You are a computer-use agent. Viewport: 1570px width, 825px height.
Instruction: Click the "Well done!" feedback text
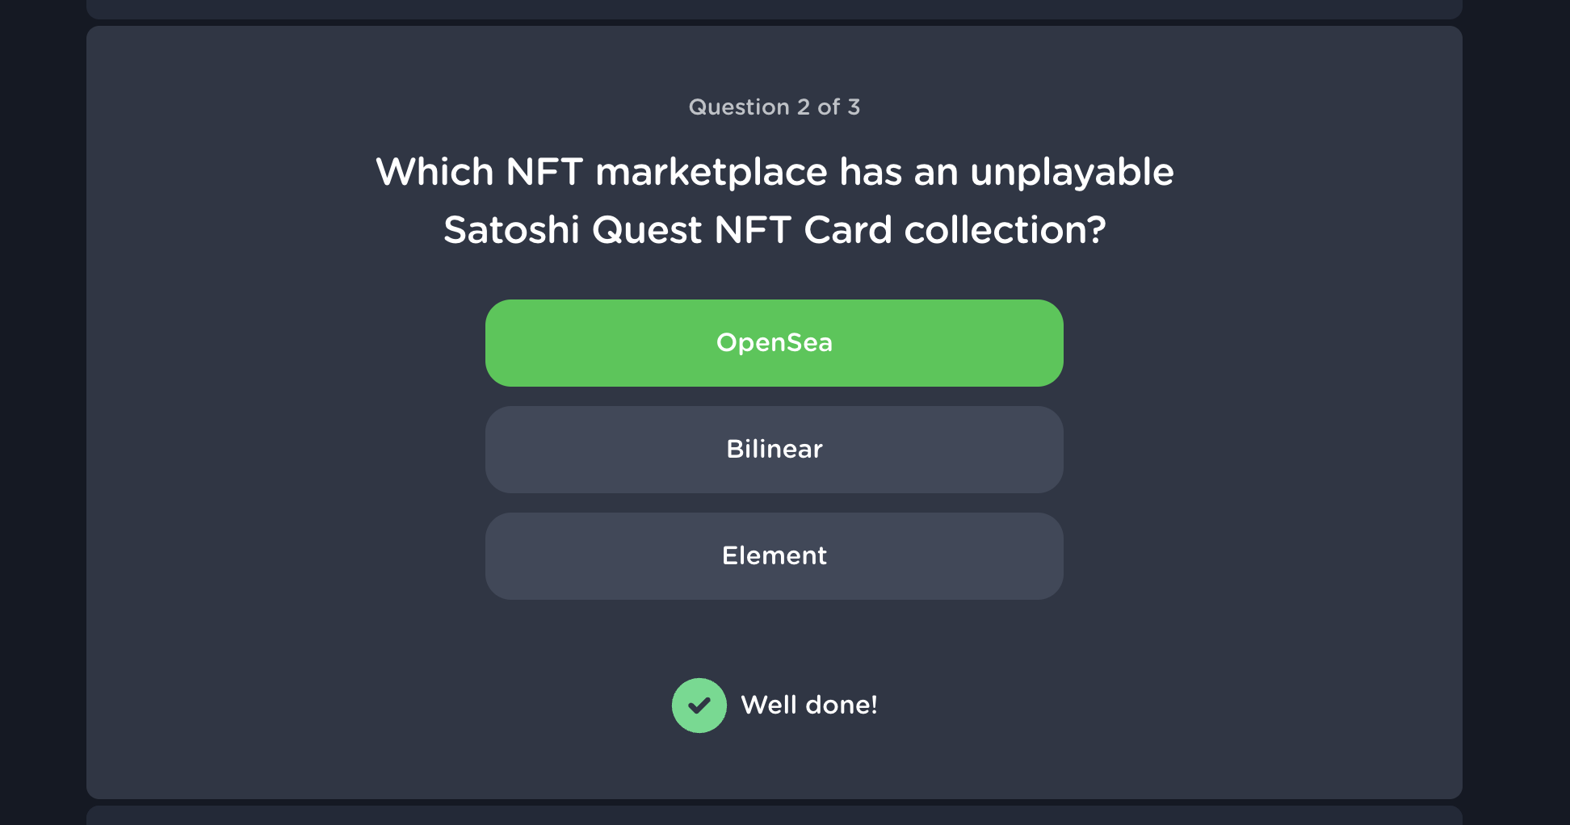coord(808,706)
